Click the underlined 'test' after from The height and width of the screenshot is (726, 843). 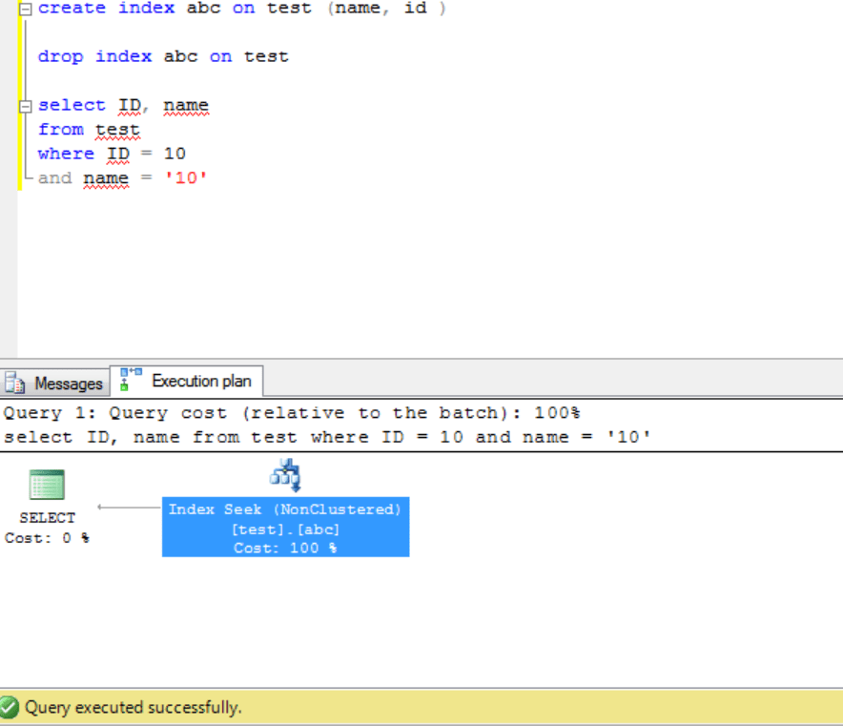click(x=117, y=130)
